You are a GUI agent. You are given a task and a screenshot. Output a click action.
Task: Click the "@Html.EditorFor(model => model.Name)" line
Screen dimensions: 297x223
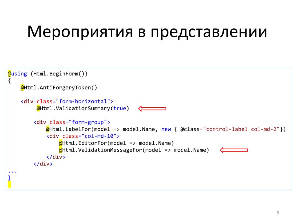point(116,143)
